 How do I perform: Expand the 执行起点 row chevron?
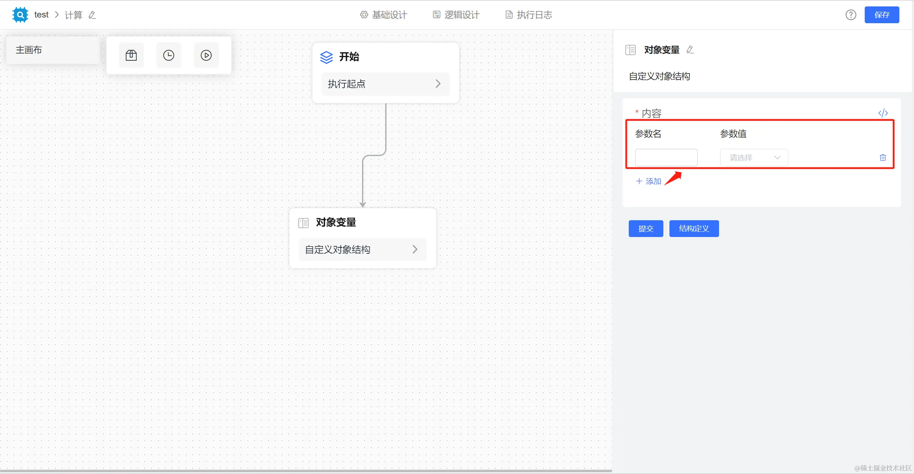[438, 84]
